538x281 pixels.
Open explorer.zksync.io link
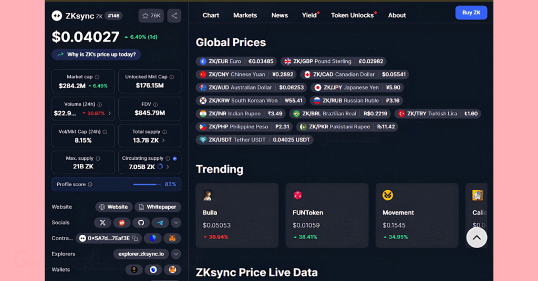coord(141,254)
